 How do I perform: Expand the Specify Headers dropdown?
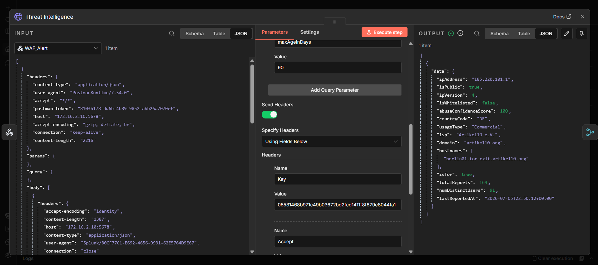click(331, 142)
